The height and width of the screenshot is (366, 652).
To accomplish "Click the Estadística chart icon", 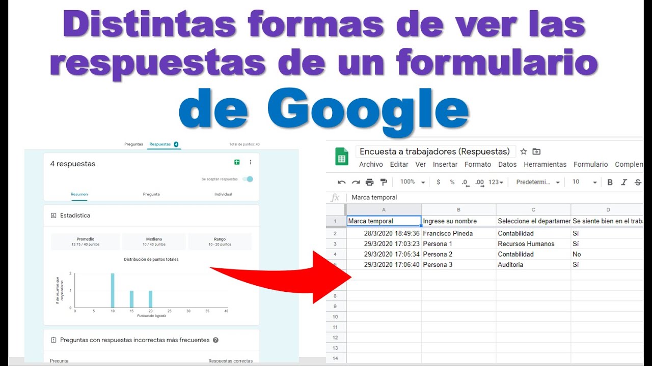I will click(53, 216).
